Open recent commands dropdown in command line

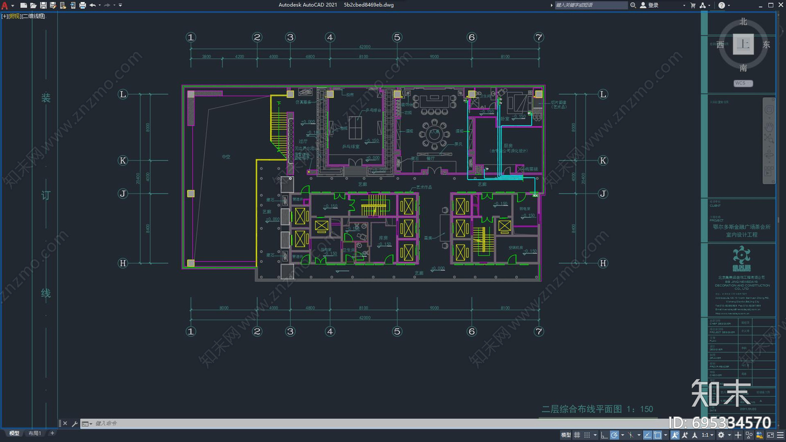[x=87, y=423]
